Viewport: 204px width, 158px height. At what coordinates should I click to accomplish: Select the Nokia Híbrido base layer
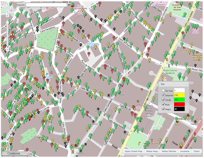pos(169,151)
